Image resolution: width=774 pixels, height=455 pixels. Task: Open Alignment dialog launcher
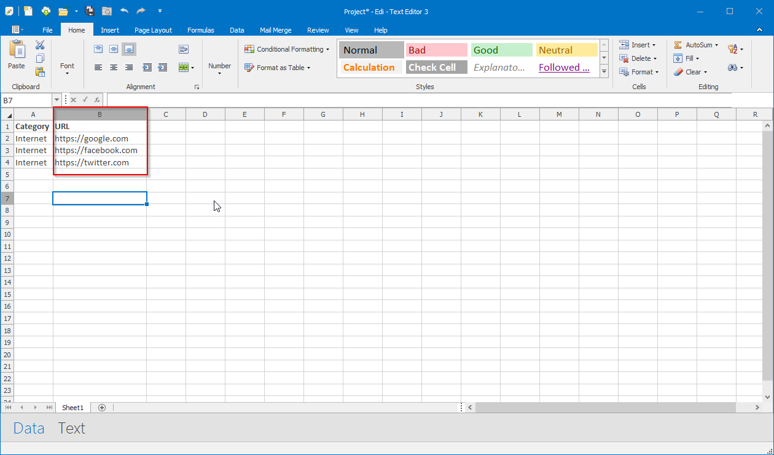click(197, 87)
